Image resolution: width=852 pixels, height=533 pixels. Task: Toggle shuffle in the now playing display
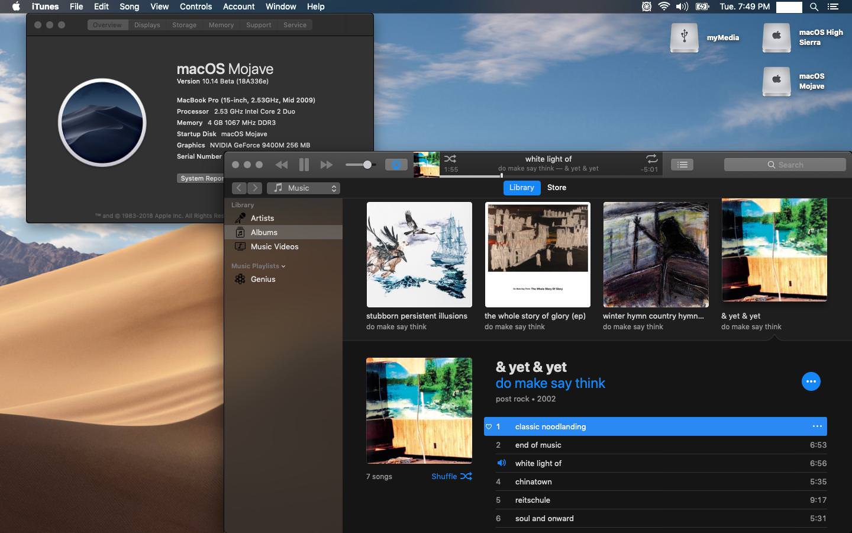[x=450, y=159]
